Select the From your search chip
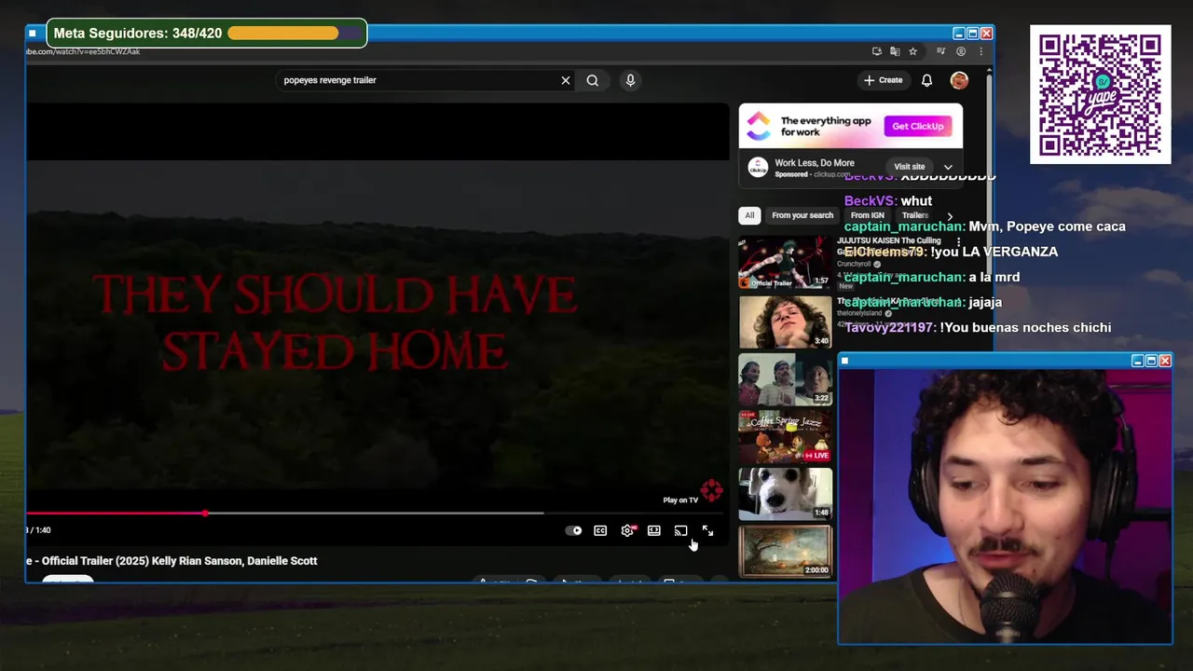 pos(802,215)
